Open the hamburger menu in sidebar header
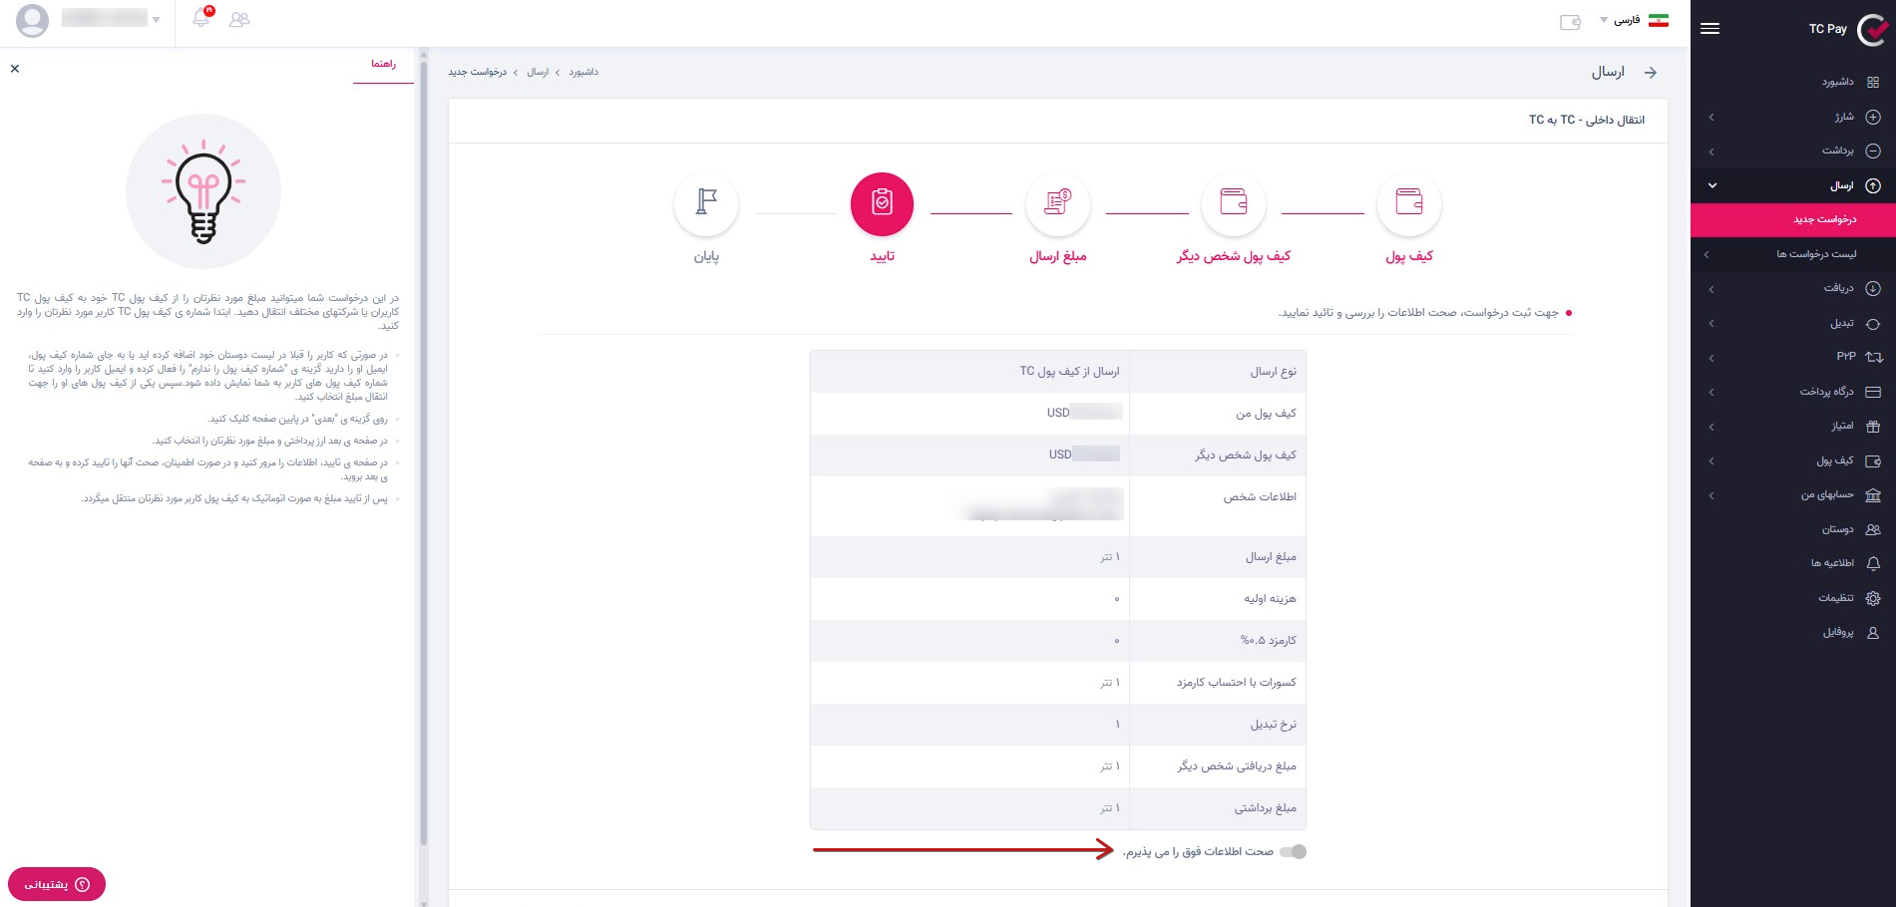 pos(1709,29)
